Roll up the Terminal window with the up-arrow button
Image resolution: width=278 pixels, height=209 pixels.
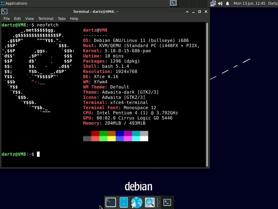[187, 12]
